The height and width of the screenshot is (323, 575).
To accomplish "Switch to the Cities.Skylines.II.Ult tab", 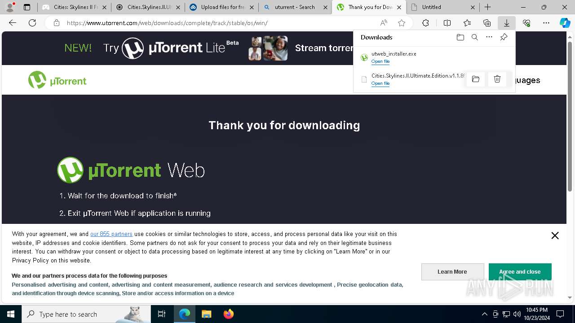I will click(148, 7).
